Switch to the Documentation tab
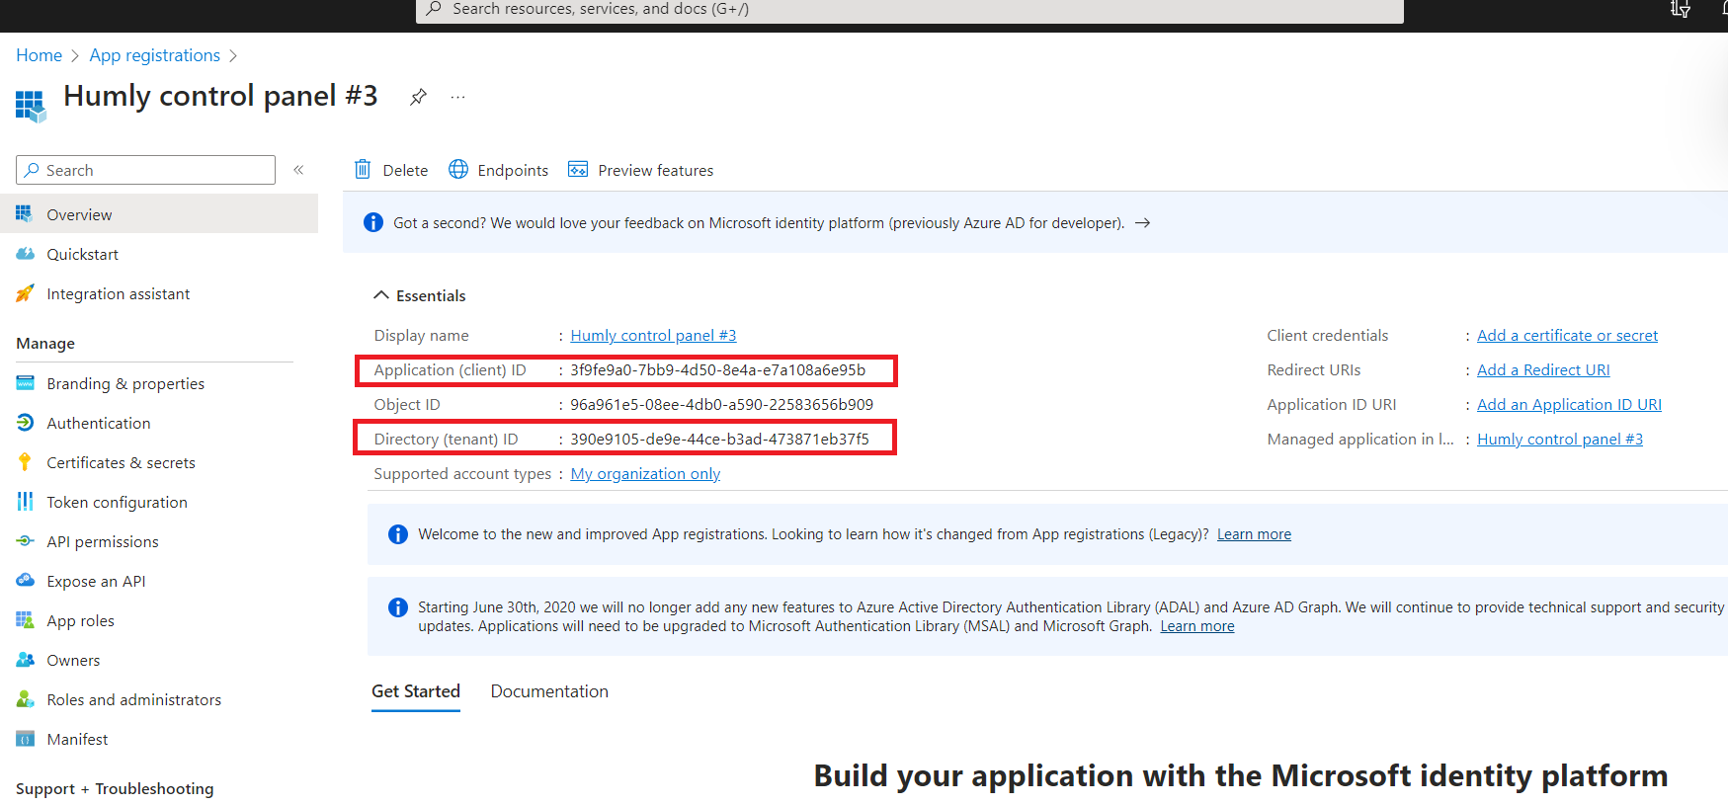Screen dimensions: 1728x805 click(549, 691)
